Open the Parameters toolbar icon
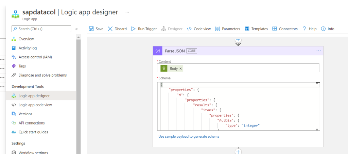Screen dimensions: 348x154 [x=217, y=29]
